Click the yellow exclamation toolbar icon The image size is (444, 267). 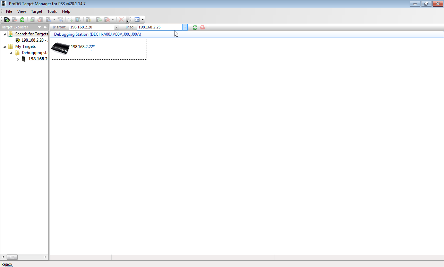click(x=88, y=20)
